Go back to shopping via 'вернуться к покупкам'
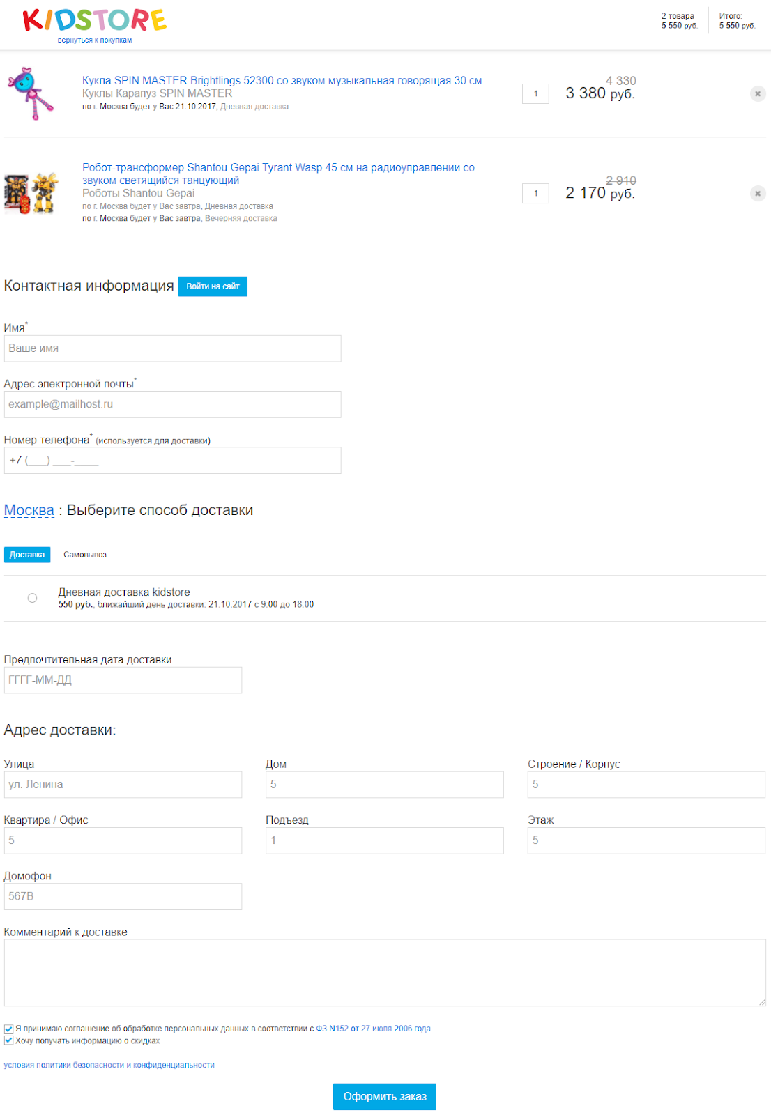The width and height of the screenshot is (771, 1115). click(x=95, y=40)
